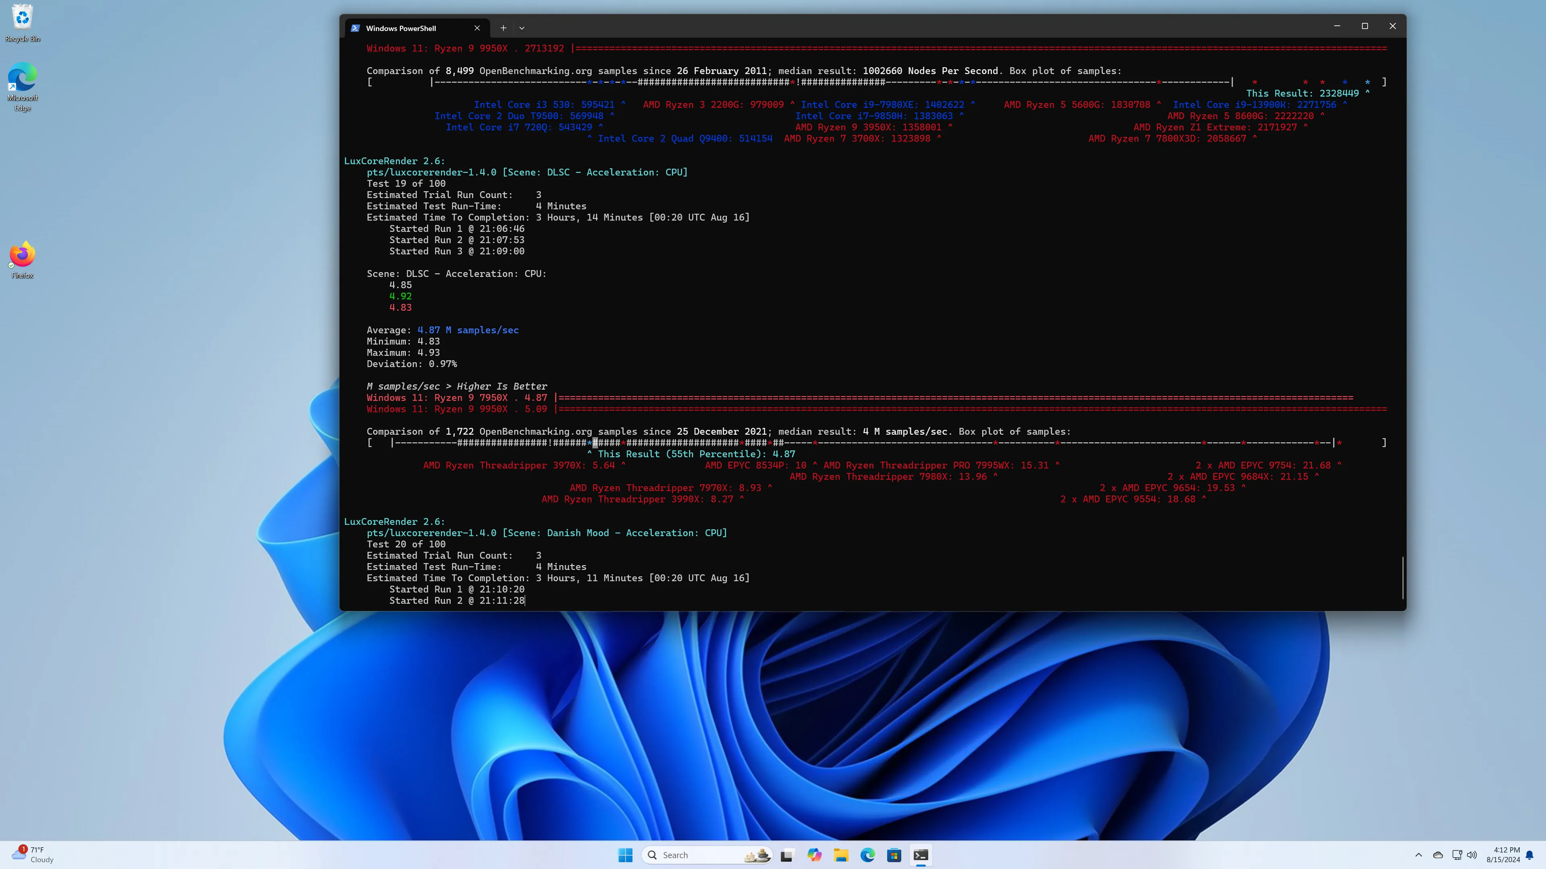This screenshot has height=869, width=1546.
Task: Open a new PowerShell tab with plus button
Action: (503, 28)
